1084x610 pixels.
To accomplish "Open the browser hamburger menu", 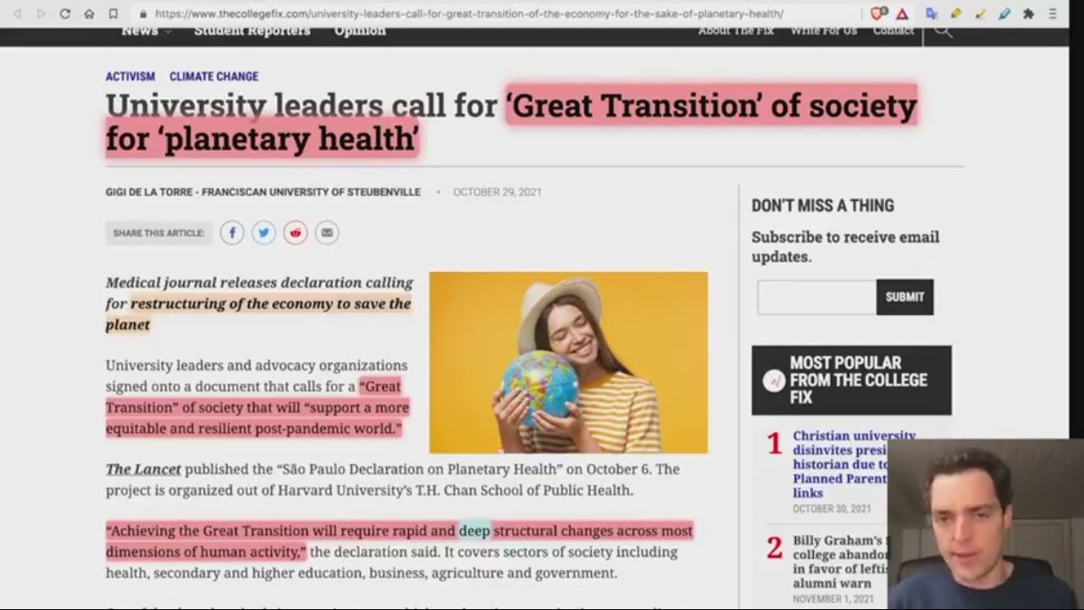I will pos(1054,14).
